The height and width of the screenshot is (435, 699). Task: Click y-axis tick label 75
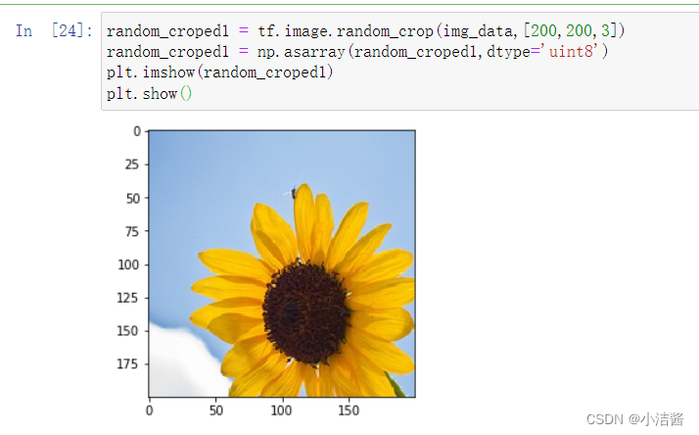(x=132, y=231)
